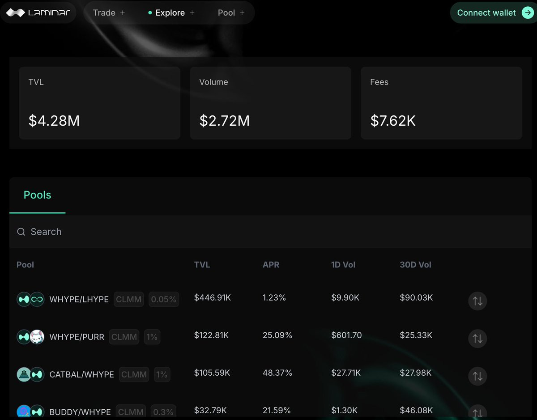This screenshot has height=420, width=537.
Task: Click the $46.08K 30D volume value
Action: click(x=416, y=410)
